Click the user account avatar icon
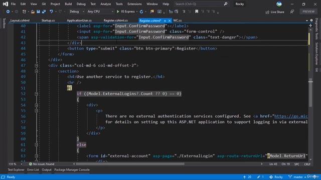This screenshot has width=321, height=180. point(279,4)
